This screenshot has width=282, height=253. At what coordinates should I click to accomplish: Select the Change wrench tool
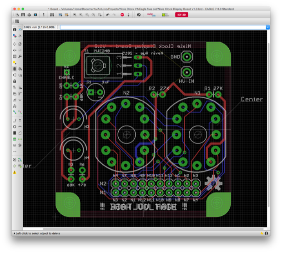[20, 56]
